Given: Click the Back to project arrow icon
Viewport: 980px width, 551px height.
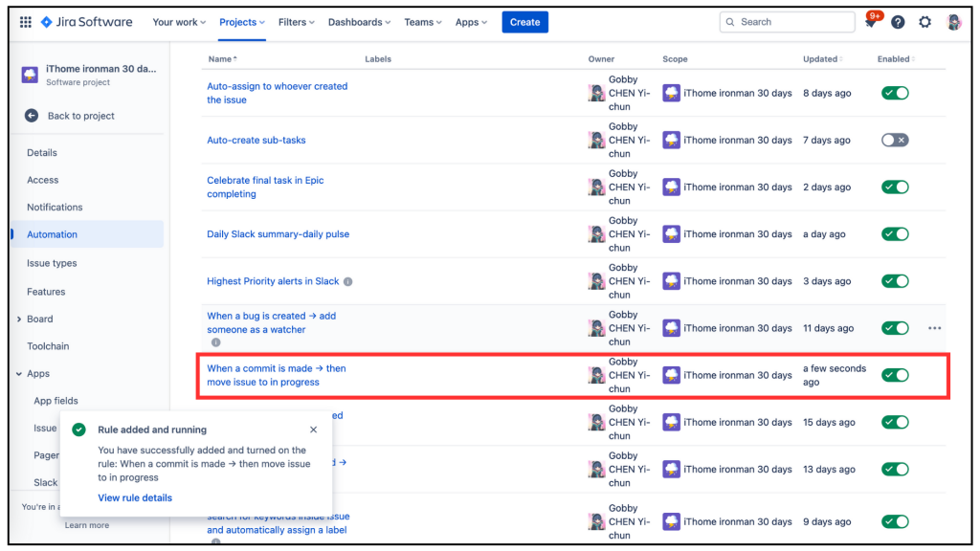Looking at the screenshot, I should pyautogui.click(x=32, y=116).
